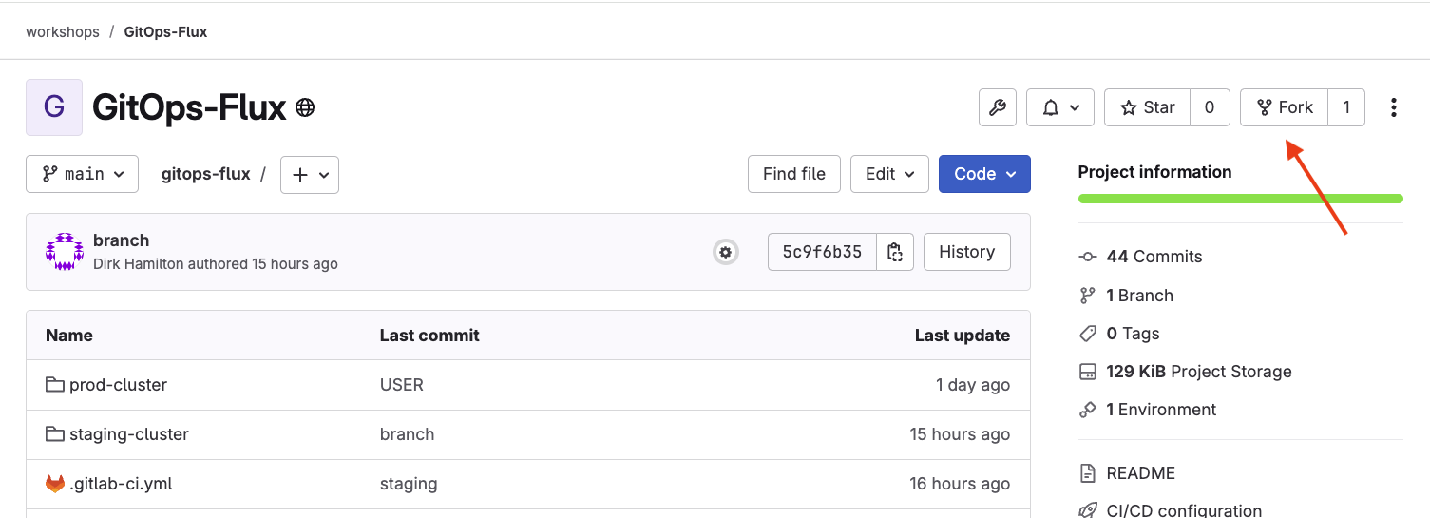This screenshot has height=518, width=1430.
Task: Click the staging-cluster folder icon
Action: pyautogui.click(x=55, y=434)
